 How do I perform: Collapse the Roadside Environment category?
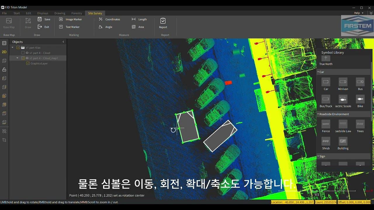click(318, 114)
